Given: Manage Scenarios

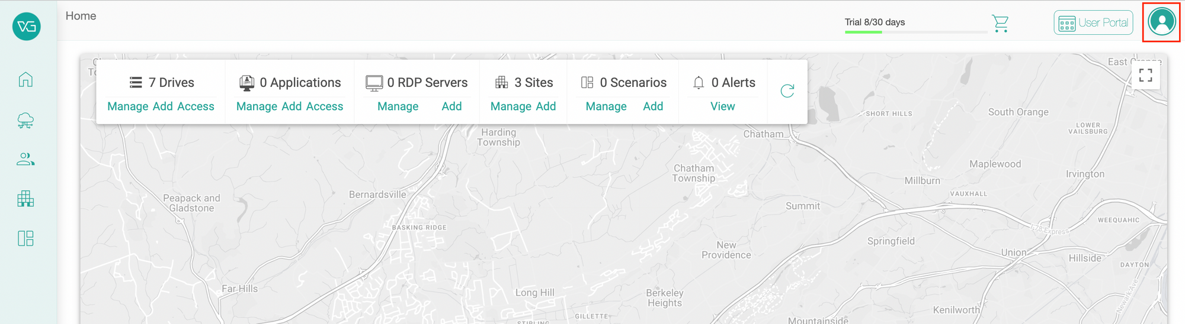Looking at the screenshot, I should [606, 106].
